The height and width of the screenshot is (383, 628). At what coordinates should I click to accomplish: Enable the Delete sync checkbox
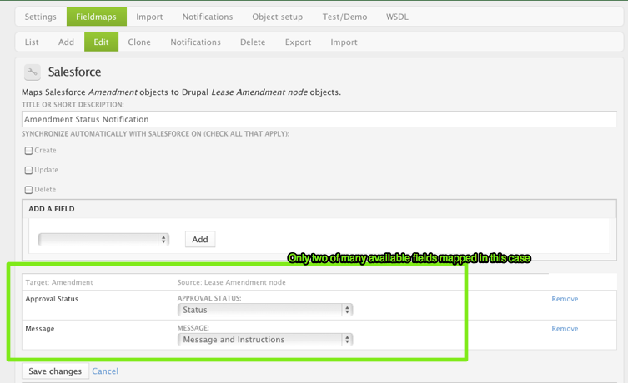(28, 190)
